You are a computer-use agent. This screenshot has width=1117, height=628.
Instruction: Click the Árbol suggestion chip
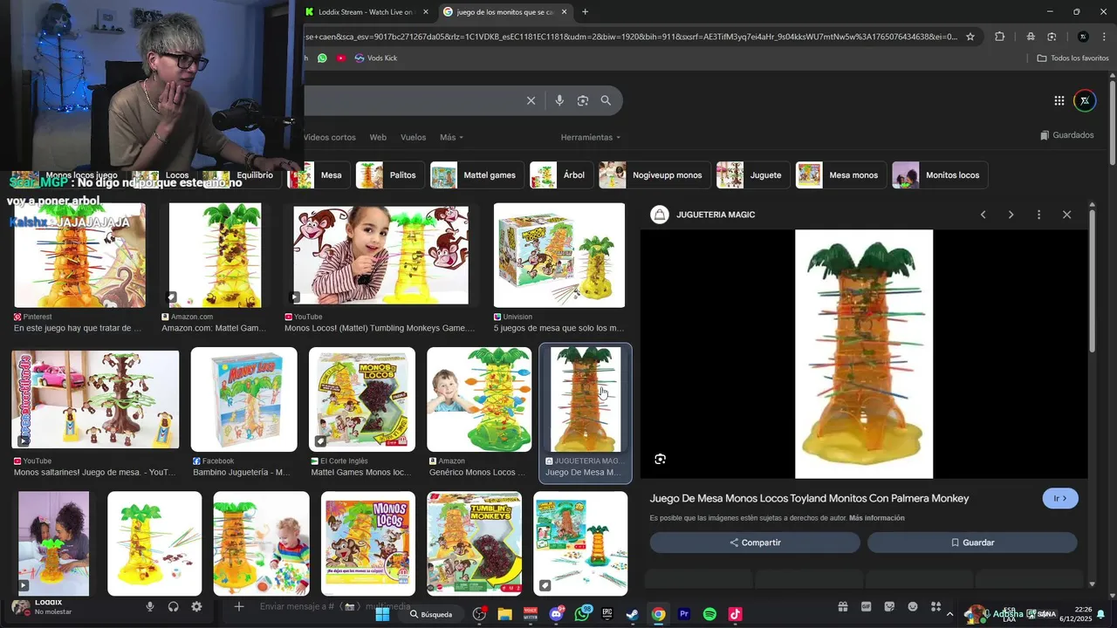pyautogui.click(x=561, y=175)
